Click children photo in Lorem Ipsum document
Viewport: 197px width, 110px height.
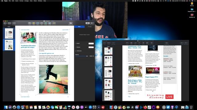point(29,37)
